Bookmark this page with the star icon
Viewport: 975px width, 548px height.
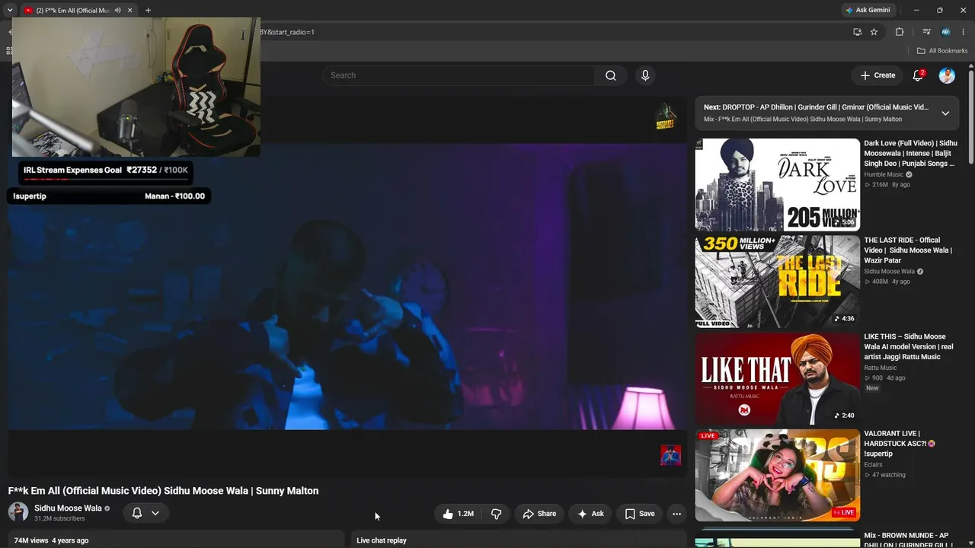[x=874, y=32]
